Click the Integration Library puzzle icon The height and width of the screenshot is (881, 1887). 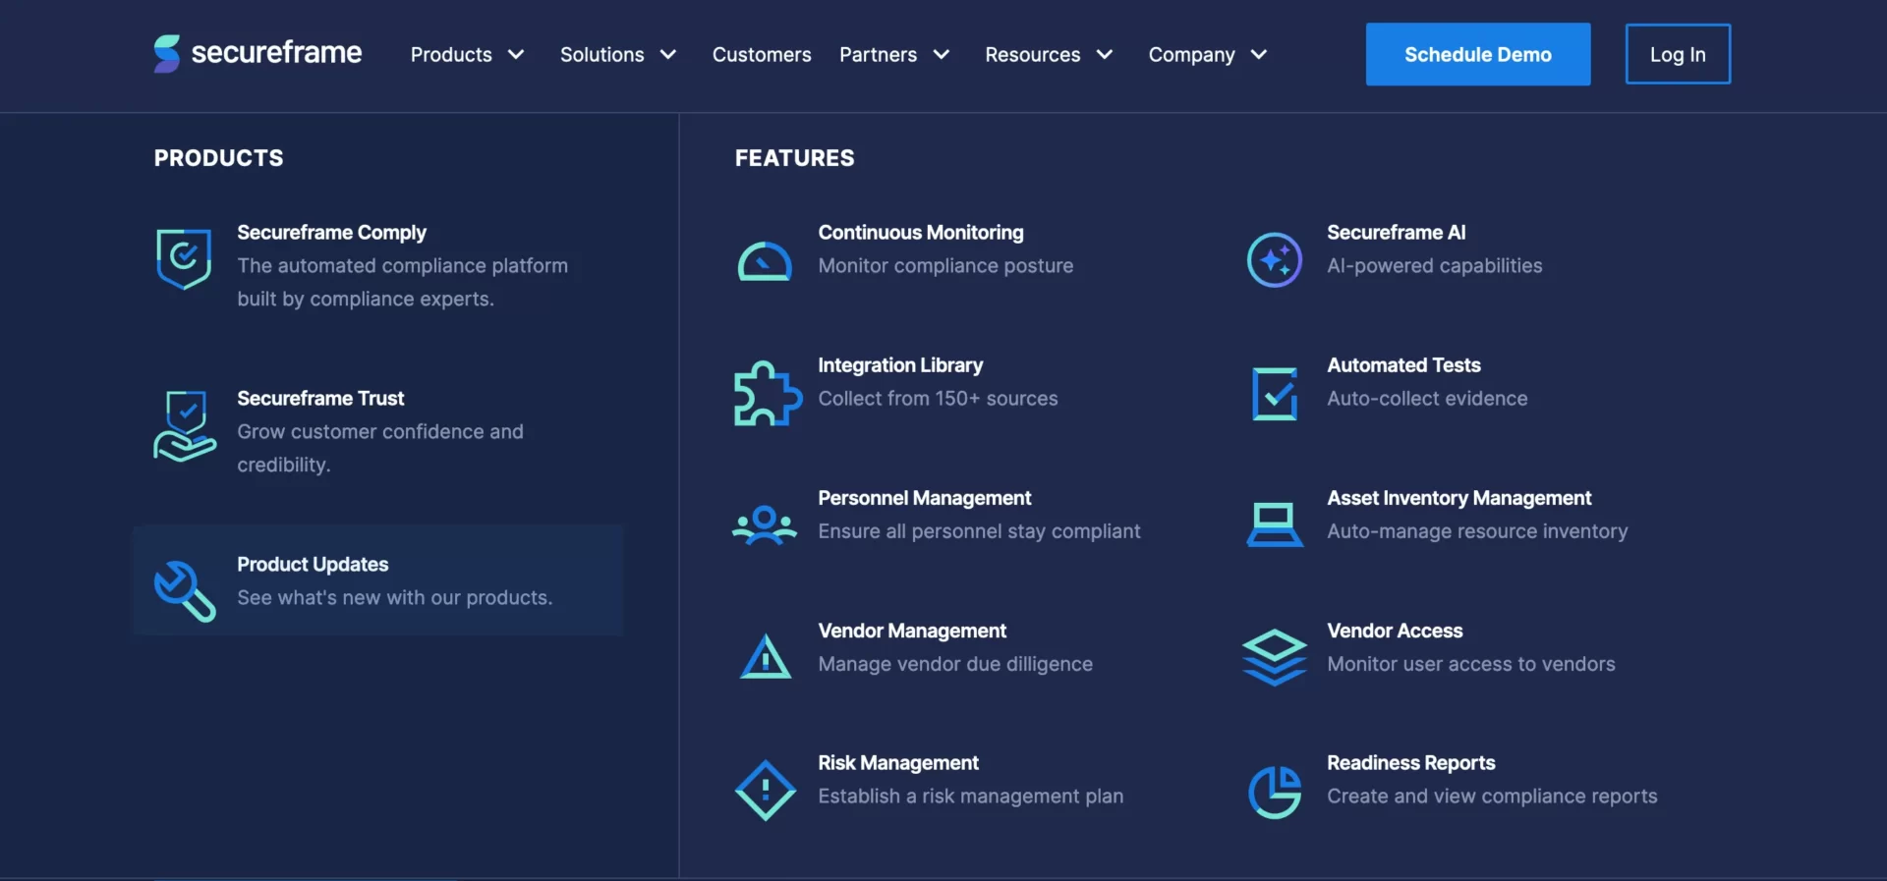[x=768, y=394]
